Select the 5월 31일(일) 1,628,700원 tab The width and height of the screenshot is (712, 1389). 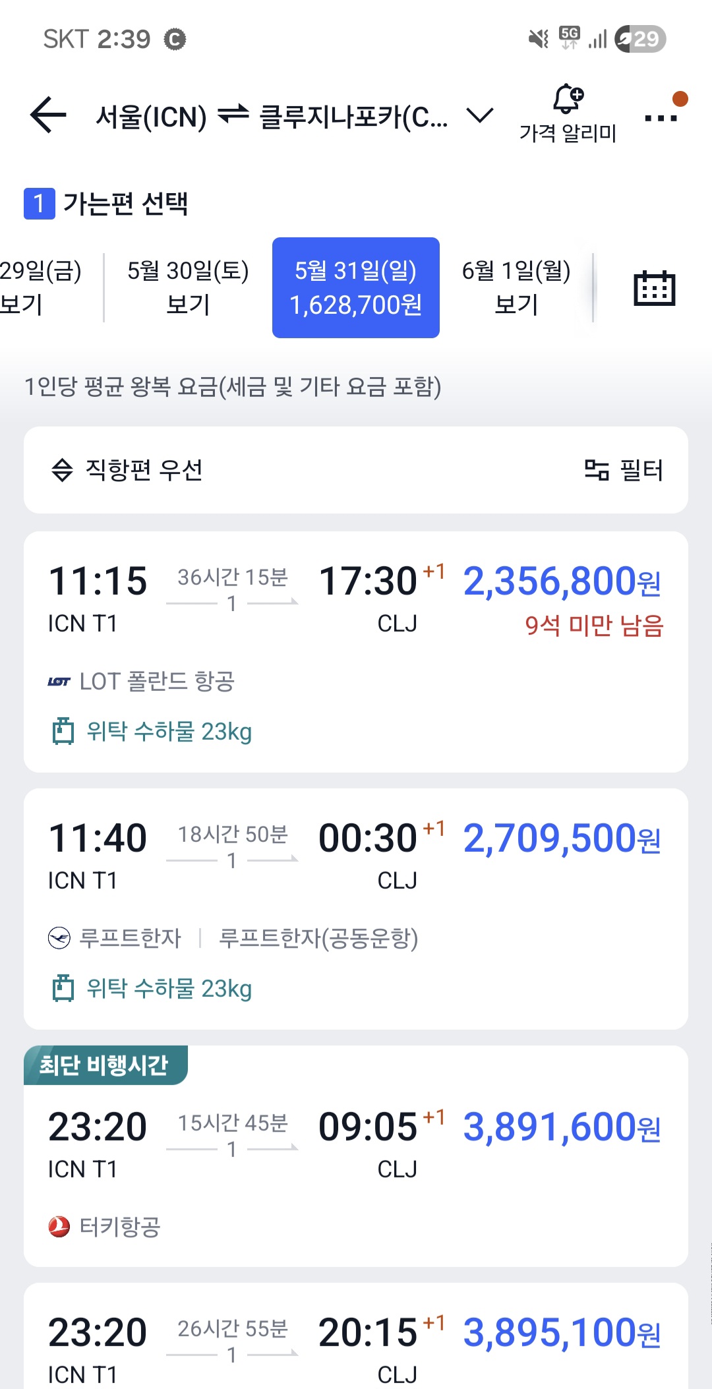(x=356, y=287)
